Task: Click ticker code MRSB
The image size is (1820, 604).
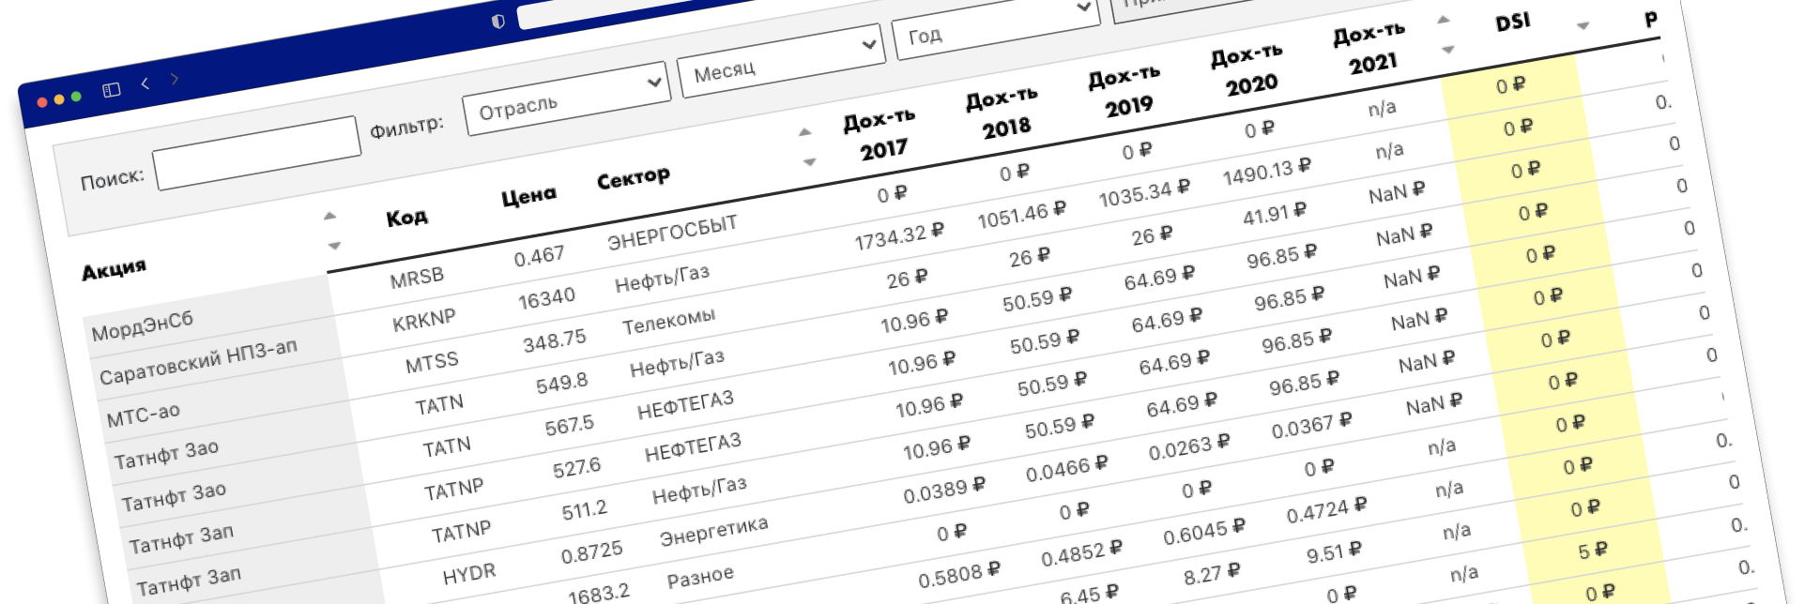Action: click(417, 278)
